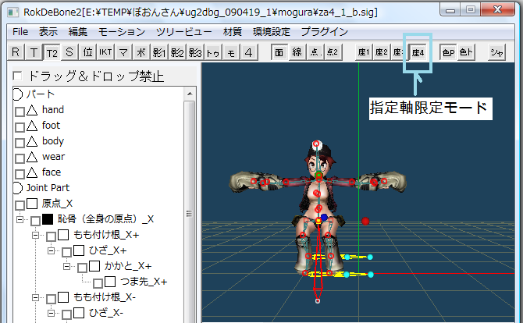Toggle checkbox next to hand part
Screen dimensions: 523x323
tap(20, 111)
